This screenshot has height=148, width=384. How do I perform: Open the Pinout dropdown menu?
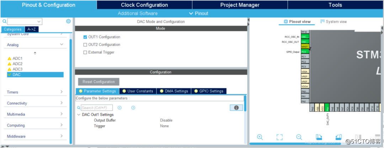[199, 13]
